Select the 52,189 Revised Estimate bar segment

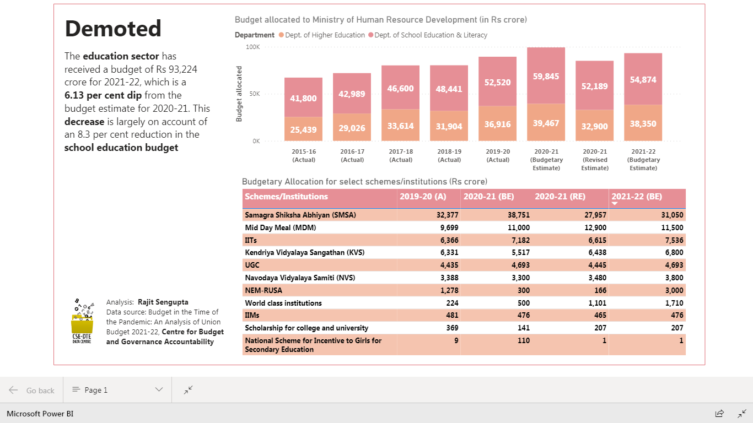click(x=594, y=85)
